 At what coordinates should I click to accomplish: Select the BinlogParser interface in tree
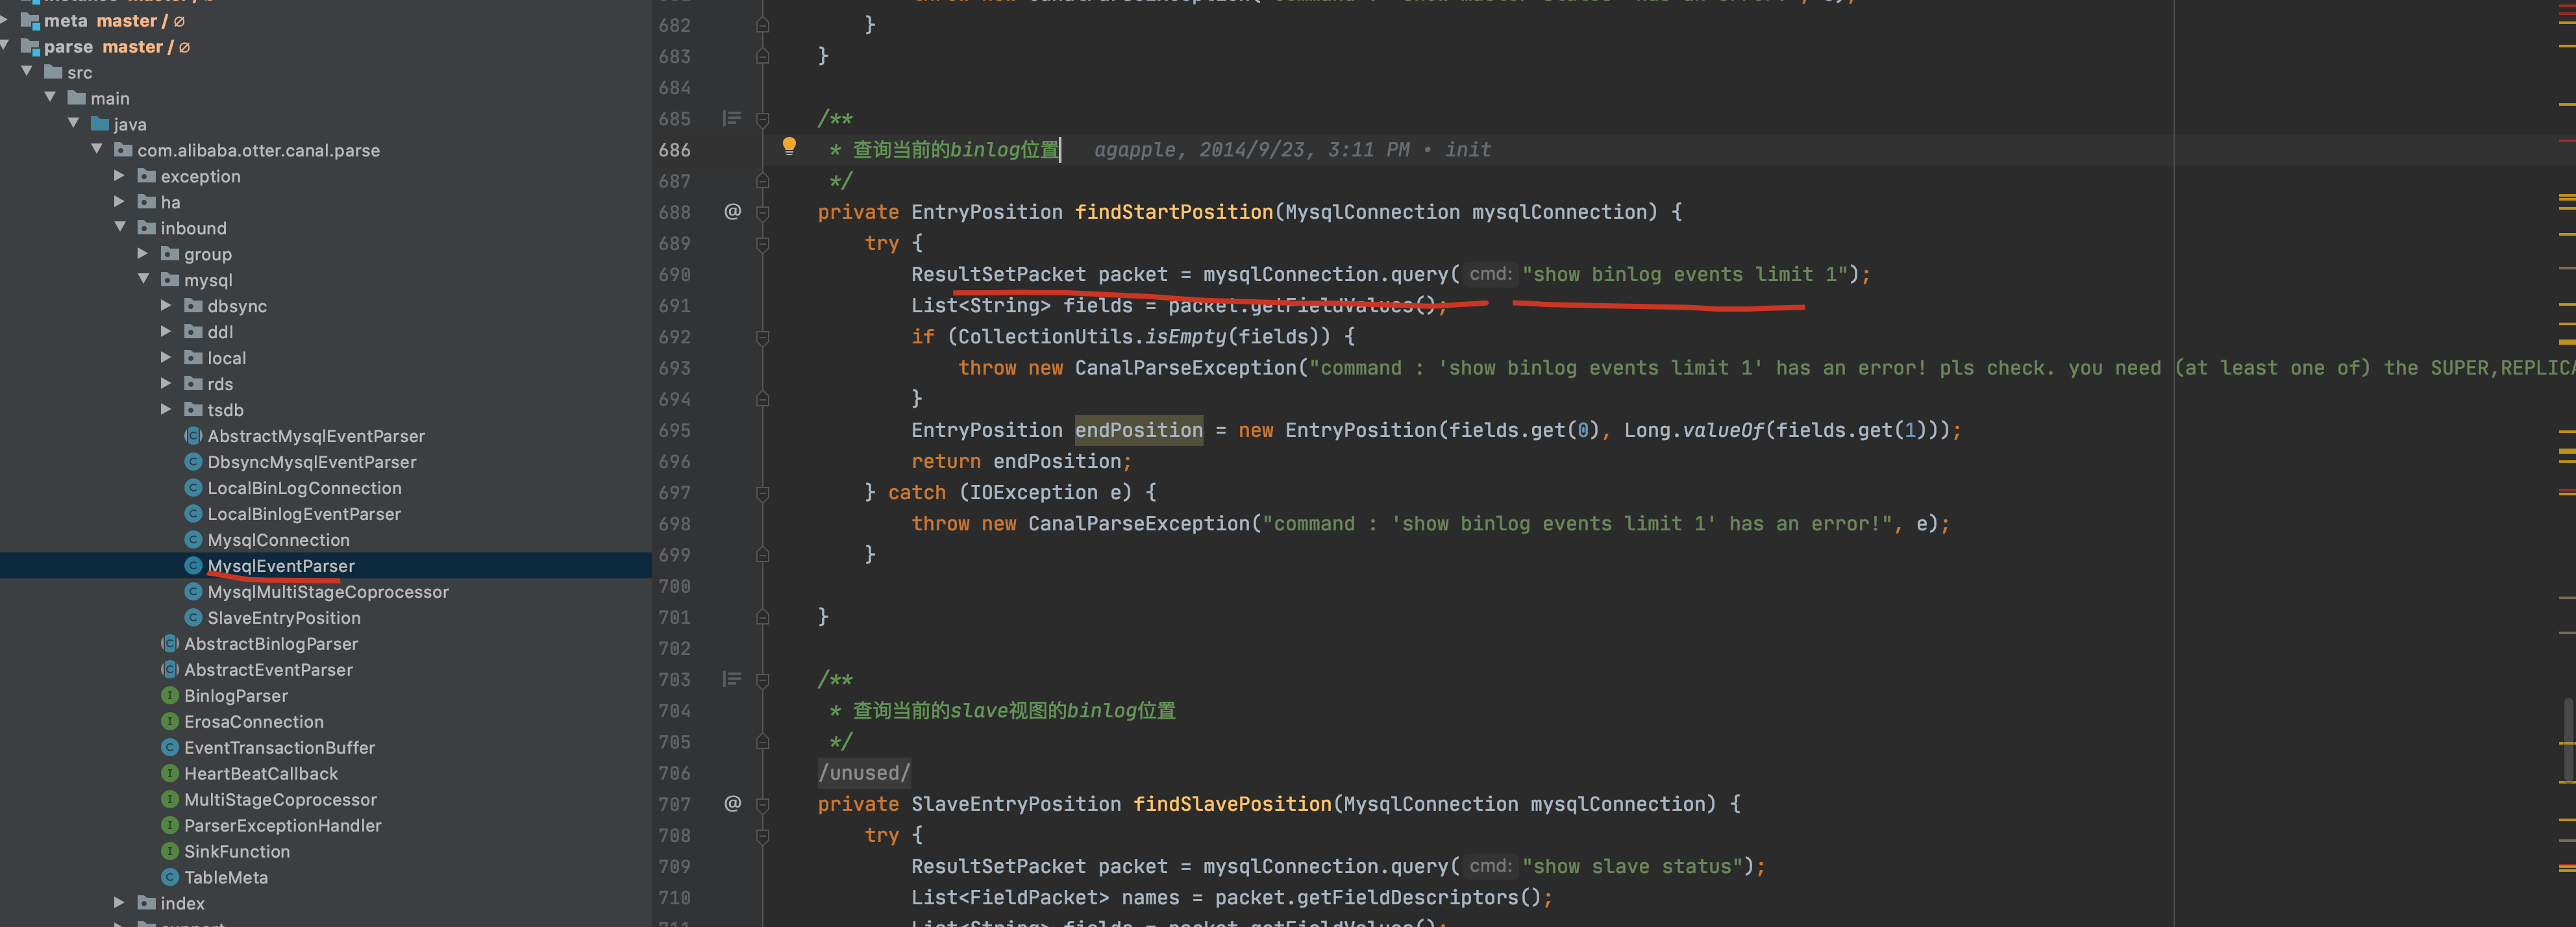[x=235, y=696]
